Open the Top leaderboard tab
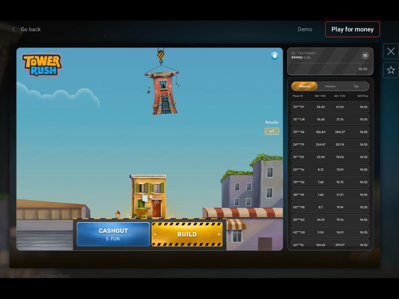The width and height of the screenshot is (399, 299). click(356, 86)
